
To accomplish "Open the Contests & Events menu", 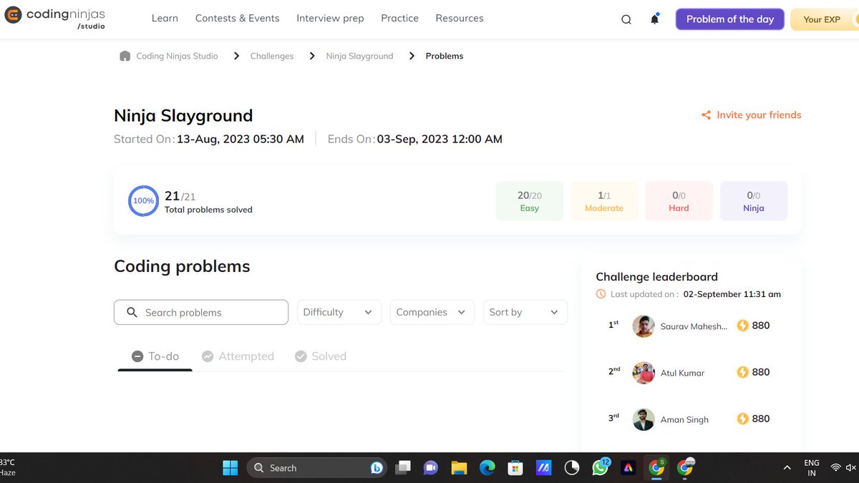I will click(238, 19).
